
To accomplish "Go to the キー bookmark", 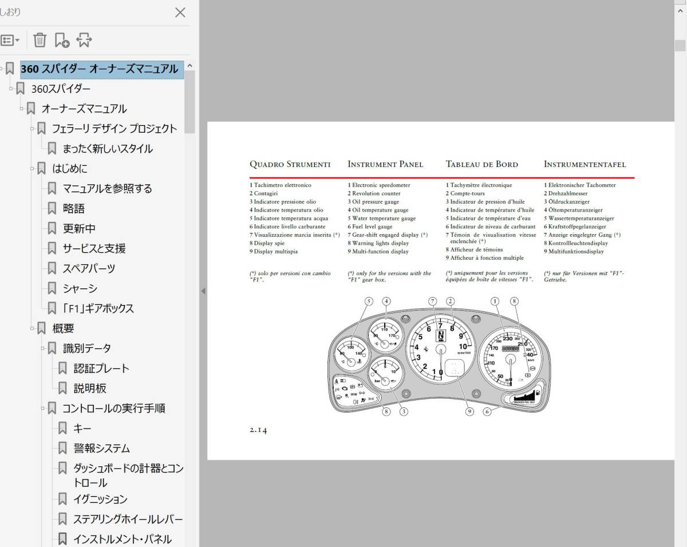I will click(82, 429).
